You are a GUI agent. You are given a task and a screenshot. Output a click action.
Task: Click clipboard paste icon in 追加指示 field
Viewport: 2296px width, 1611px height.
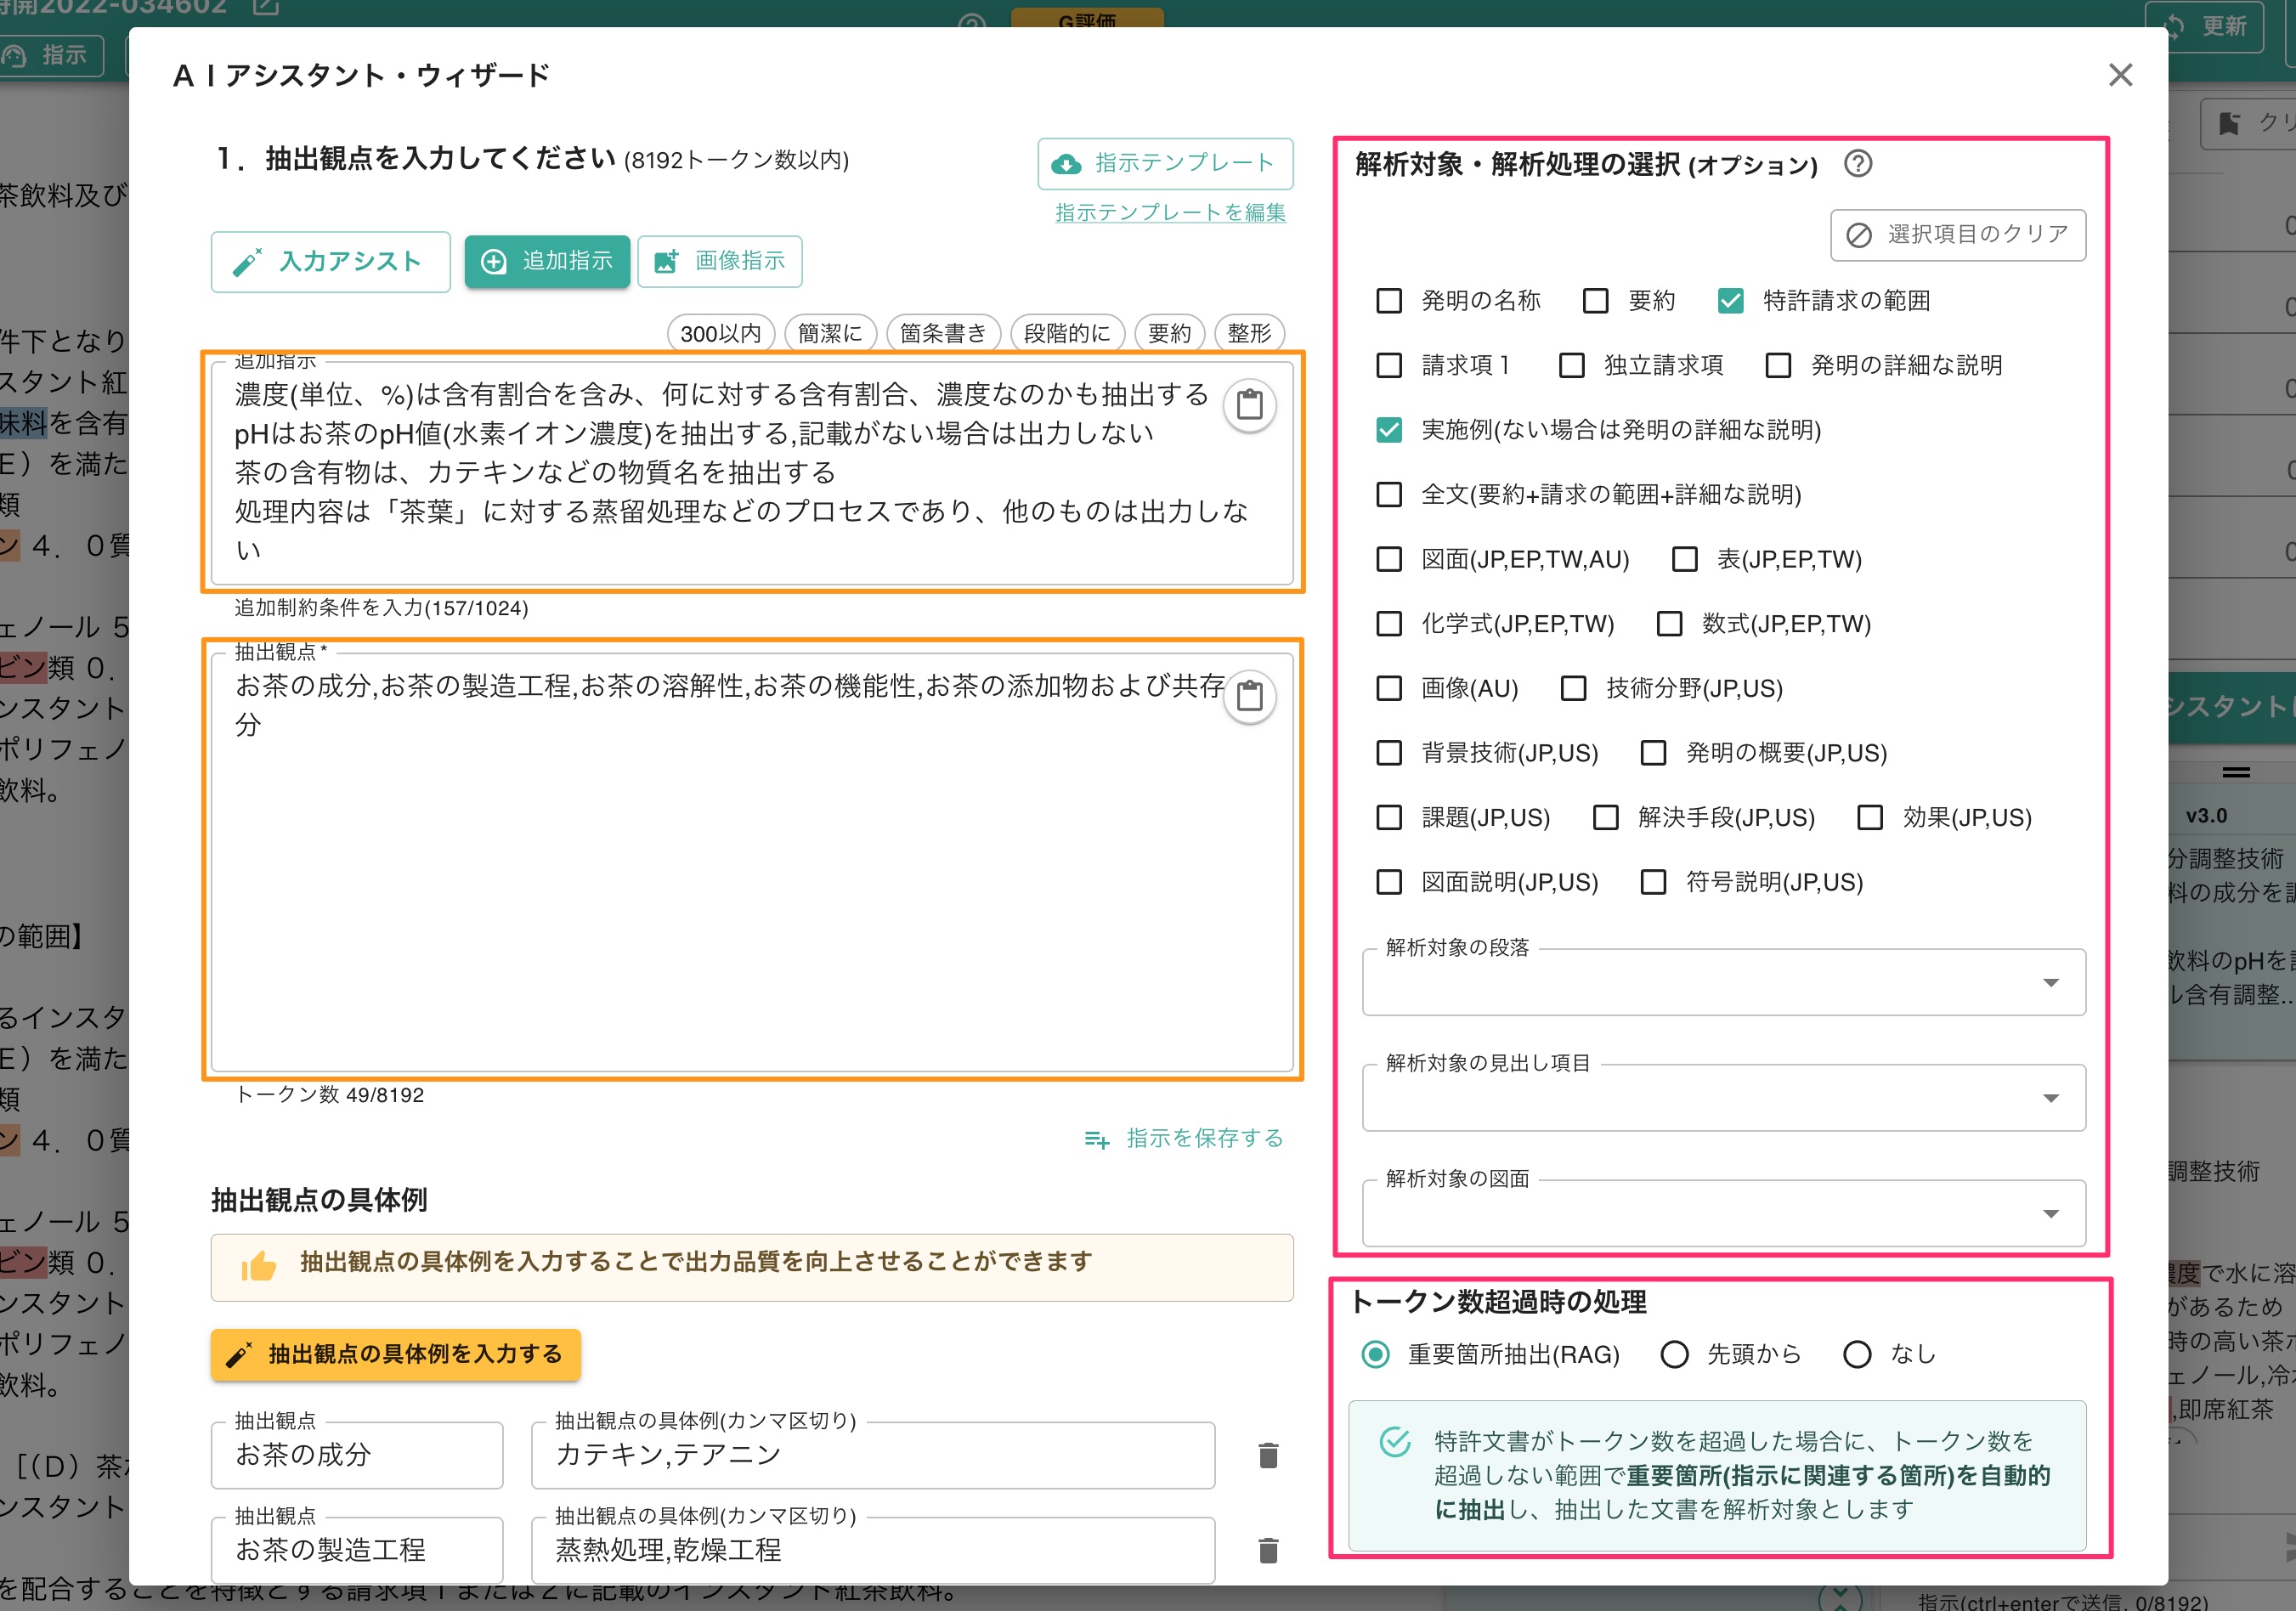coord(1249,405)
